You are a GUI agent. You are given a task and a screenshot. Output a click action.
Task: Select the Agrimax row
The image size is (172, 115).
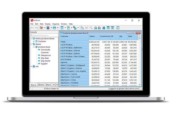coord(99,62)
